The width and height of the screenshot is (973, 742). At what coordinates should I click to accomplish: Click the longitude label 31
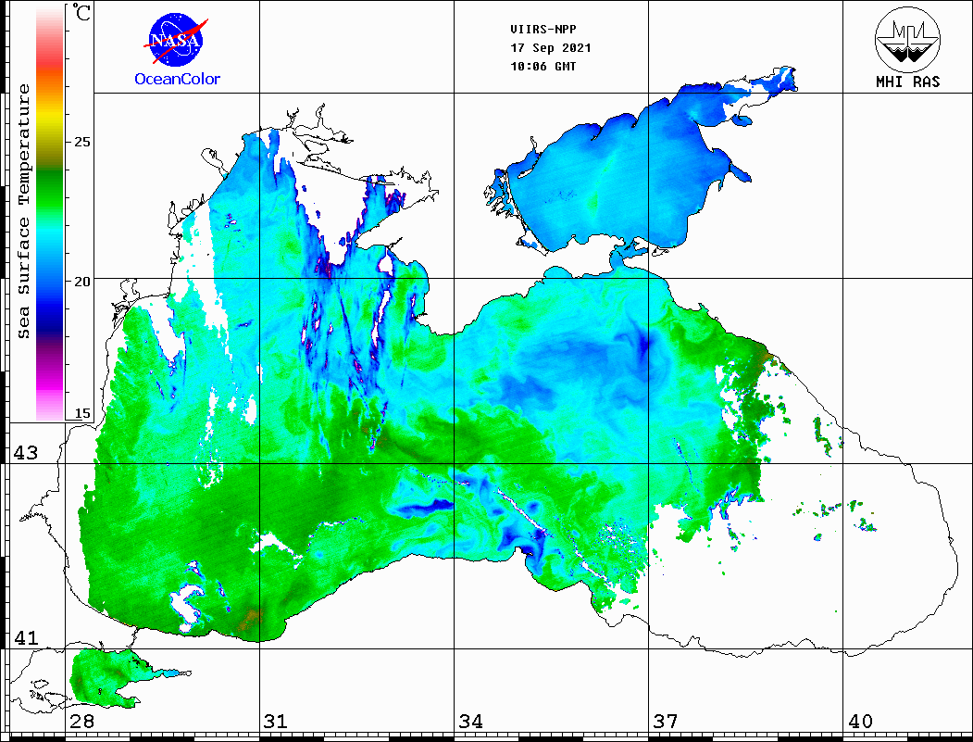[x=276, y=721]
